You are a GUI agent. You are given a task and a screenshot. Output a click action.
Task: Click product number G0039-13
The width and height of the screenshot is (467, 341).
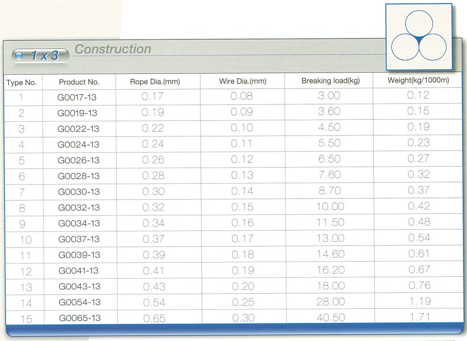79,255
